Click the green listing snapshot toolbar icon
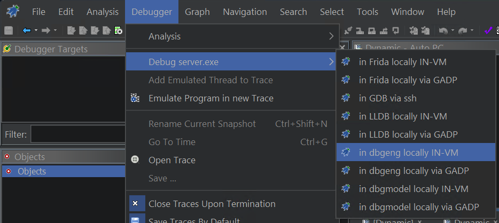Screen dimensions: 499x223 point(119,30)
